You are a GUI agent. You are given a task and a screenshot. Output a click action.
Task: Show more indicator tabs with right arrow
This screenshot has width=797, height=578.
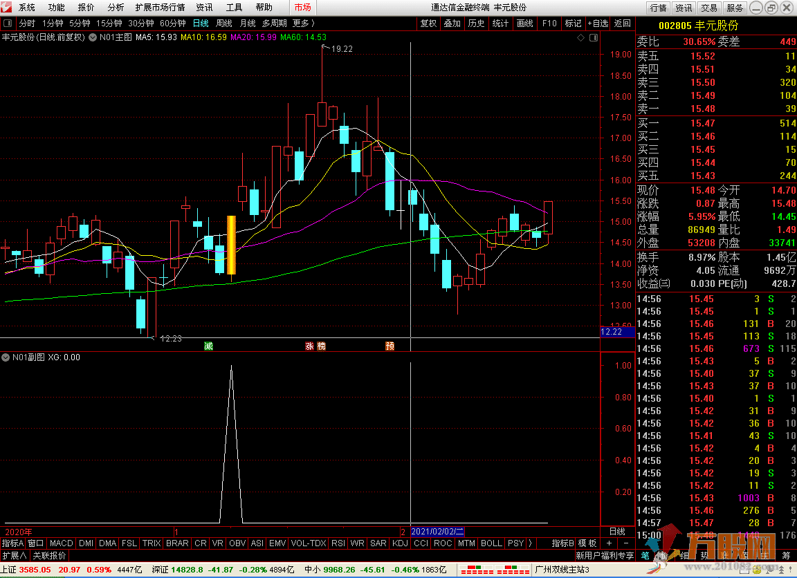pos(530,543)
